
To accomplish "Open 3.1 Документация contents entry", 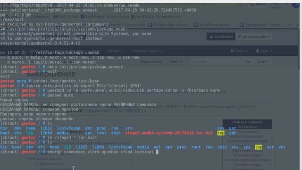I will coord(50,163).
